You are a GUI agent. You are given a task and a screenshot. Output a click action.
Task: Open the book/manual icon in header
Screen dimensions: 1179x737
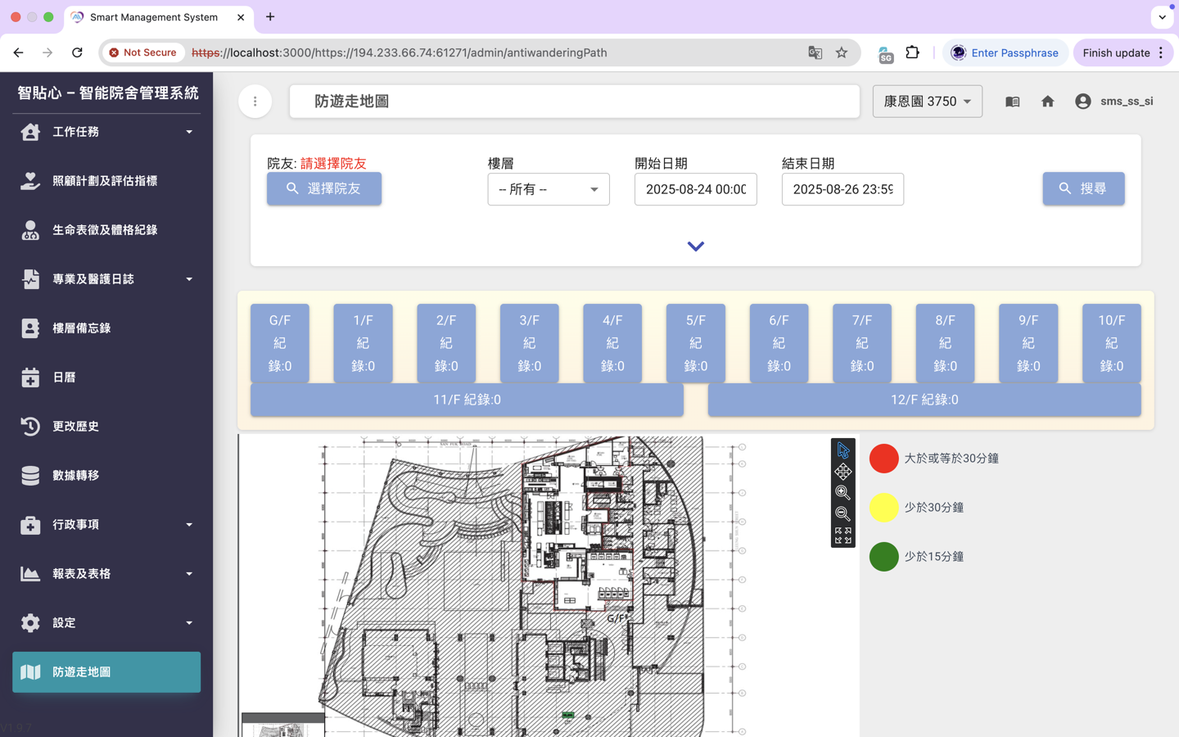tap(1013, 102)
